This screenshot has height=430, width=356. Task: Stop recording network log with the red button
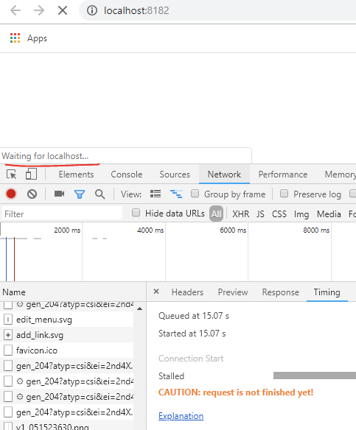point(11,194)
